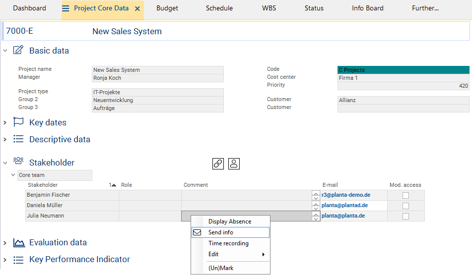Image resolution: width=472 pixels, height=277 pixels.
Task: Click the Core team group field
Action: pyautogui.click(x=55, y=175)
